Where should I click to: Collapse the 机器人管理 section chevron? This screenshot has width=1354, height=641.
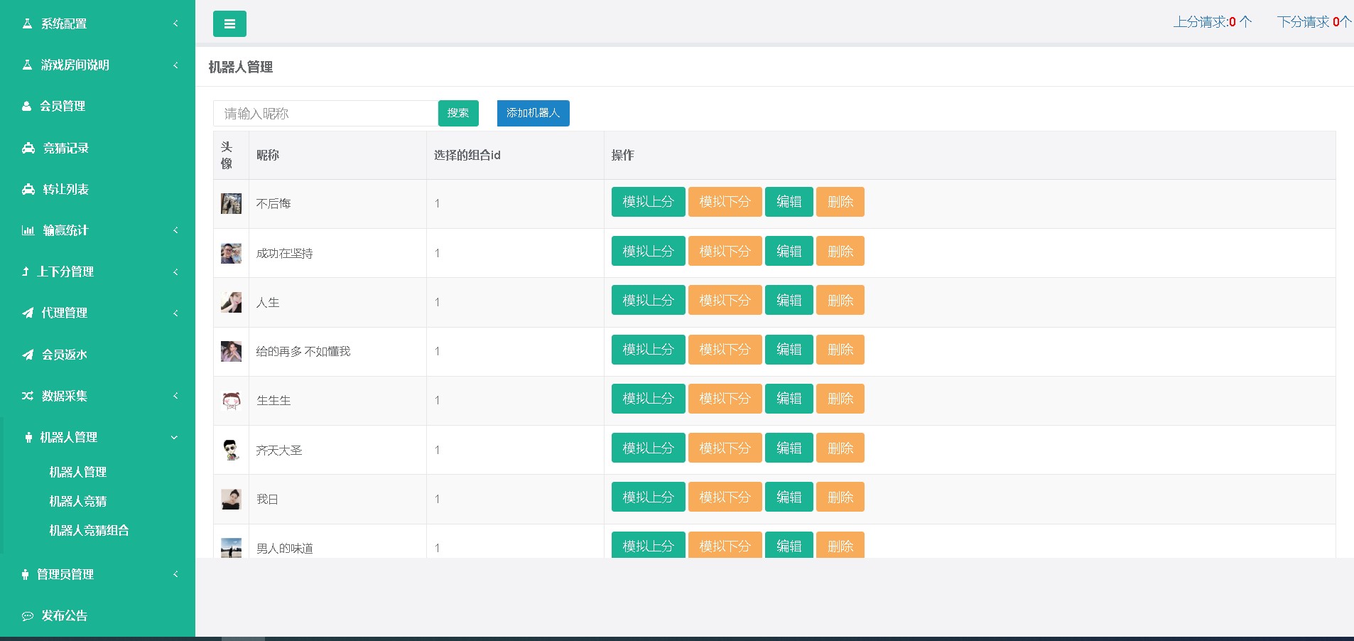(x=174, y=438)
